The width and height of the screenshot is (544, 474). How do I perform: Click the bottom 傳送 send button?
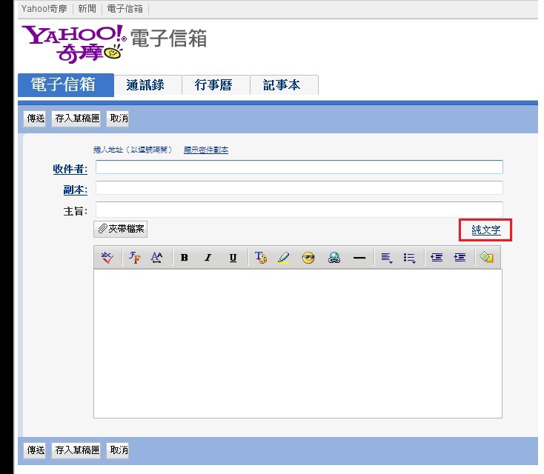pyautogui.click(x=35, y=450)
